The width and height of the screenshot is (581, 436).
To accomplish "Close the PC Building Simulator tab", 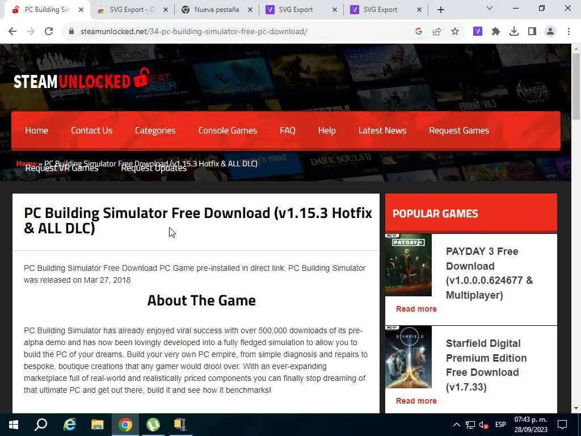I will (81, 10).
